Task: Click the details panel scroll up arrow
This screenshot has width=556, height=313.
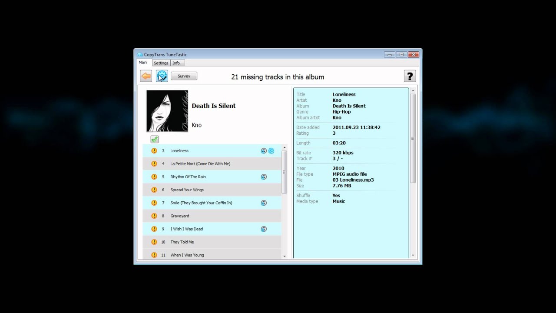Action: 413,90
